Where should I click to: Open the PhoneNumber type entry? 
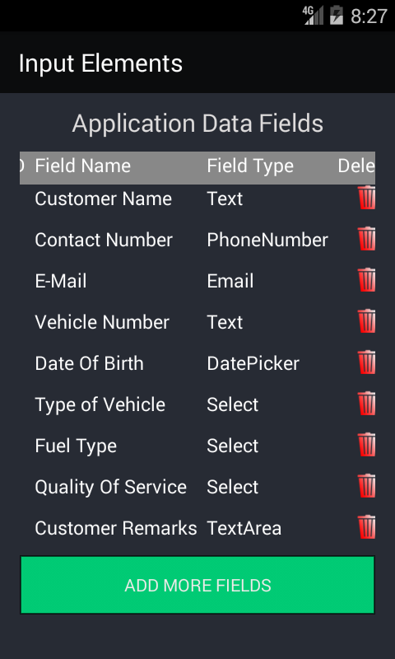coord(267,240)
